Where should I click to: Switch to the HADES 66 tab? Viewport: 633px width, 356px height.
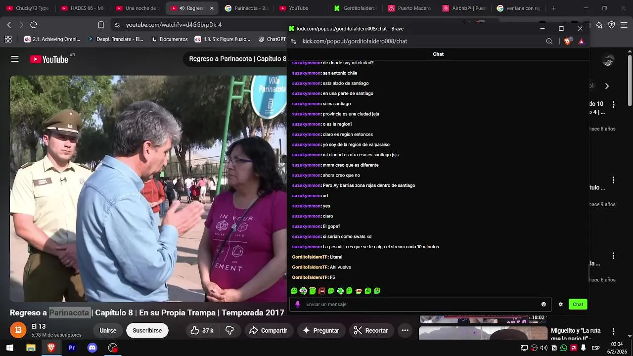tap(83, 8)
